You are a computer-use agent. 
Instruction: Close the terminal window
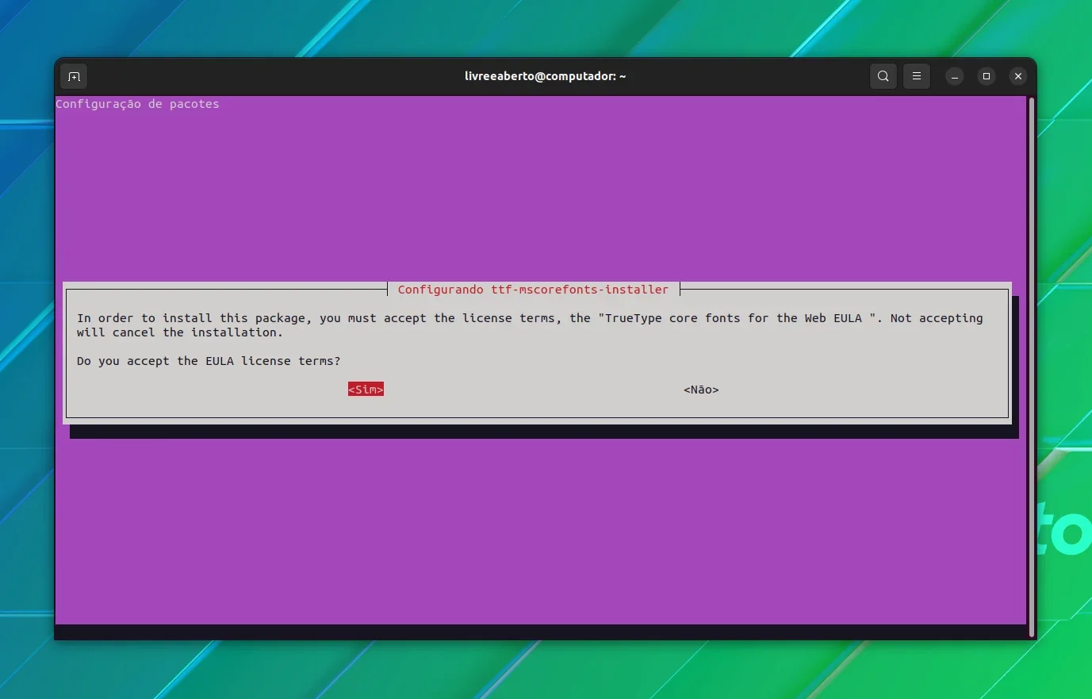click(1018, 76)
